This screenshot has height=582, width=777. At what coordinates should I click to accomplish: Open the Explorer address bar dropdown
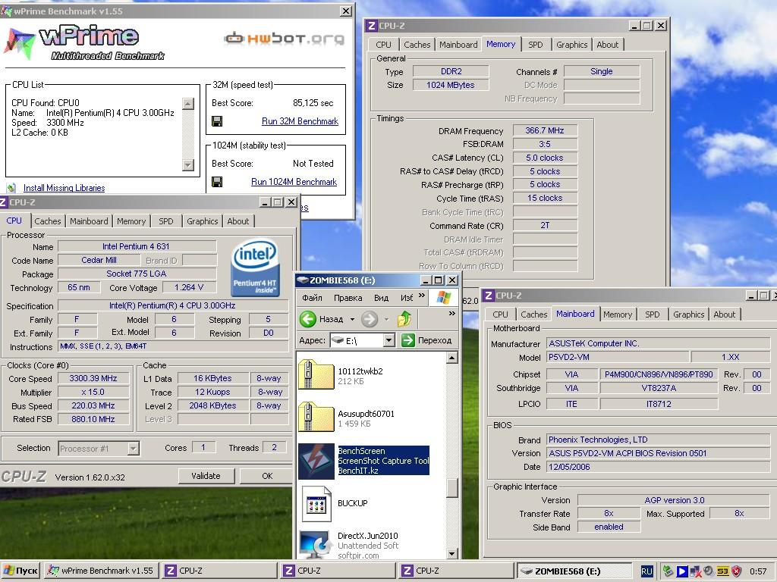389,340
